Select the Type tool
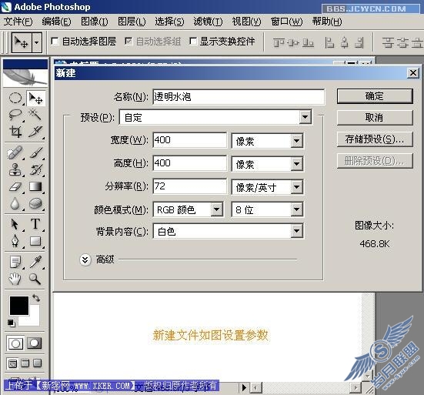Image resolution: width=424 pixels, height=395 pixels. point(35,224)
